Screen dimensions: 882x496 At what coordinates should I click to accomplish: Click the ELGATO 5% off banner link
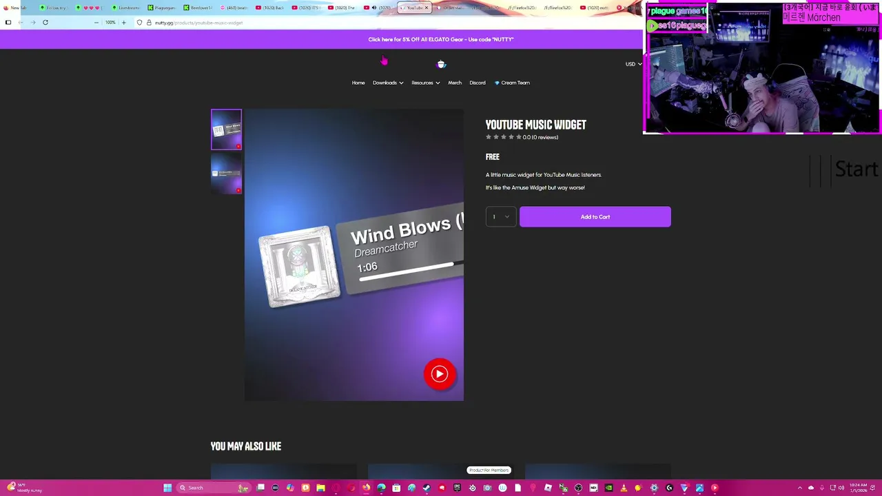(x=441, y=39)
